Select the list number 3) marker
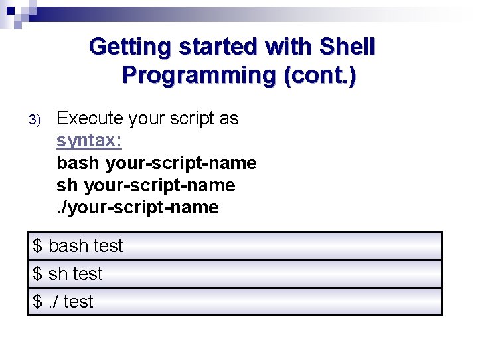478x359 pixels. 35,120
